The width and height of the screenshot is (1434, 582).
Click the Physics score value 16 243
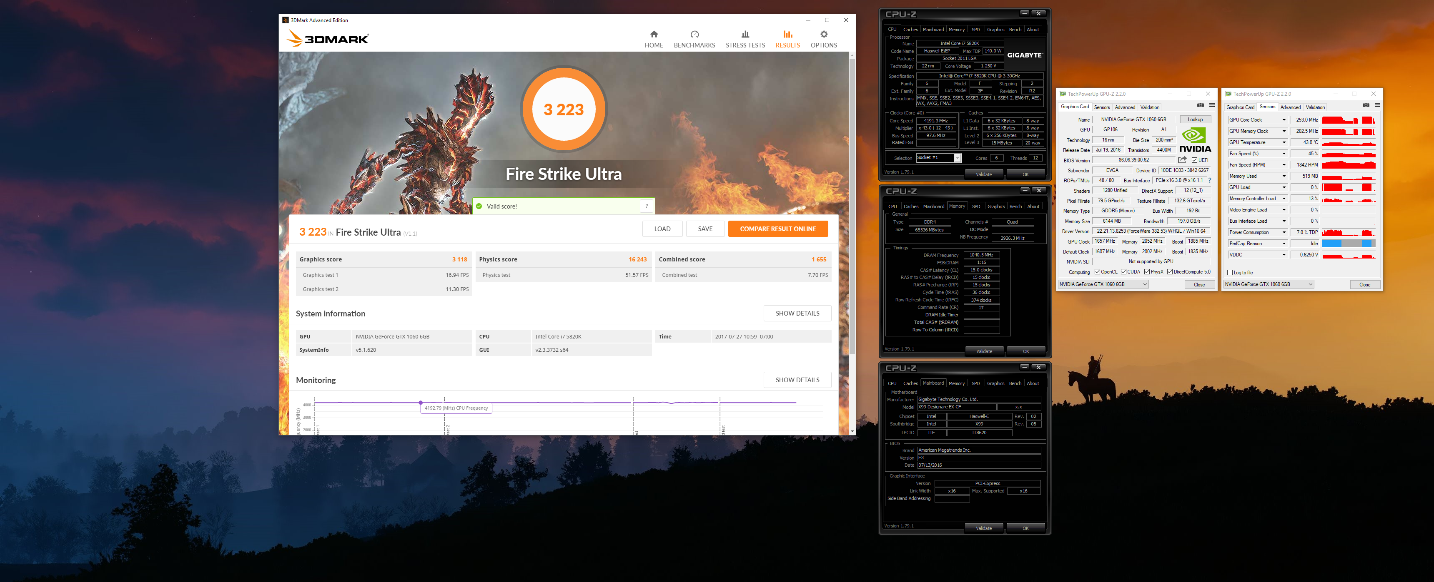click(637, 259)
